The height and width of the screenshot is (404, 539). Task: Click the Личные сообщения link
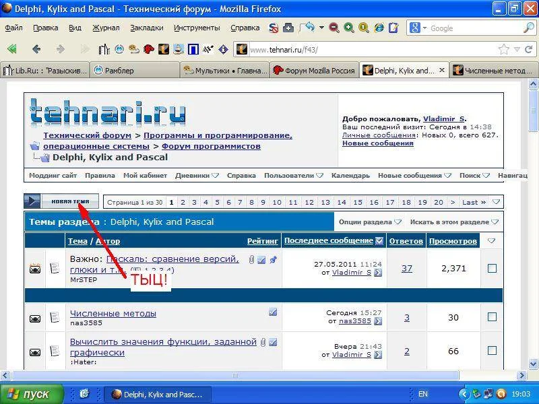point(379,135)
